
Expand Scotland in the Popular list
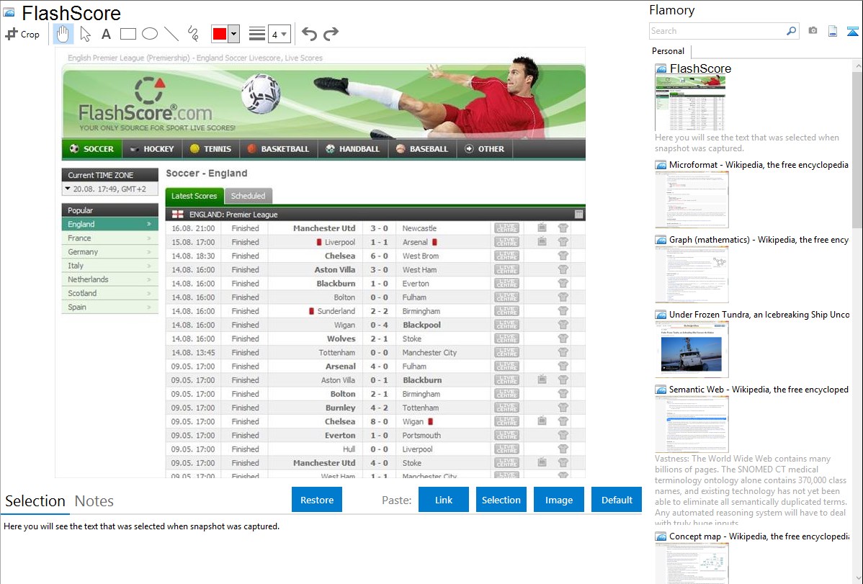point(110,293)
